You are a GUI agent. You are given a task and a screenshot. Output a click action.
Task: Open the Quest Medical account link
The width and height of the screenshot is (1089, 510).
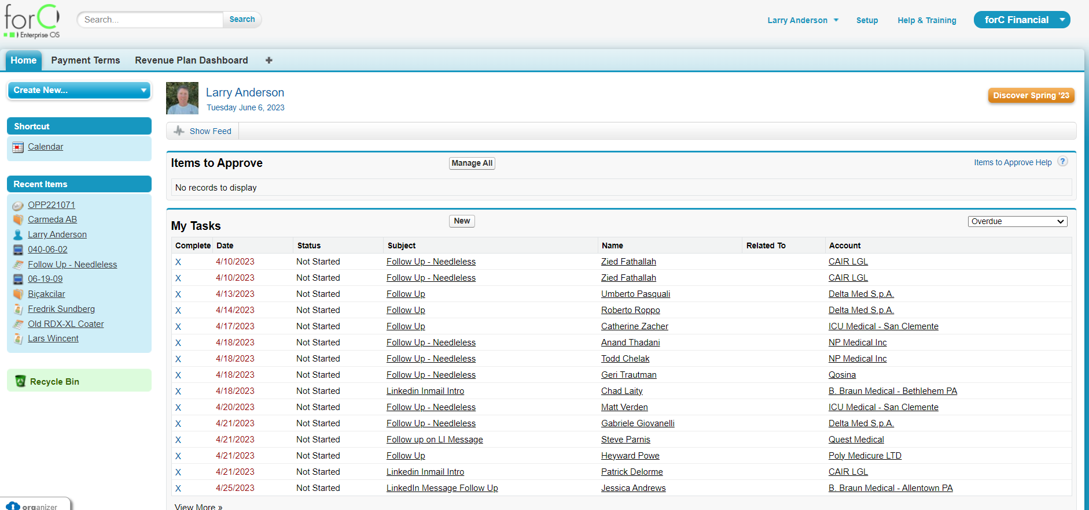pyautogui.click(x=856, y=440)
